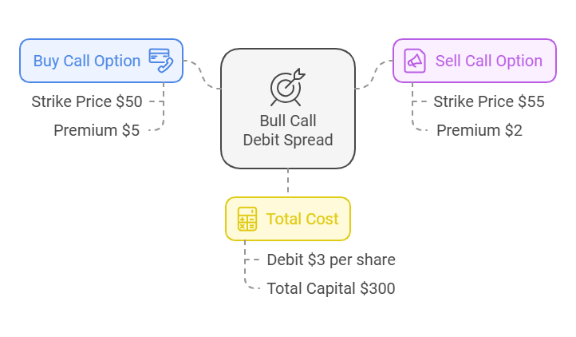
Task: Click the "Bull Call Debit Spread" title text
Action: (287, 130)
